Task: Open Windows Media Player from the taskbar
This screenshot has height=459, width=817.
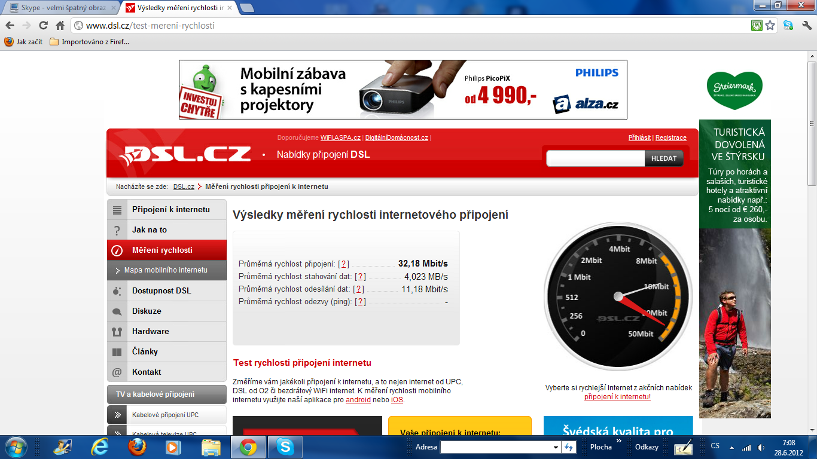Action: (x=173, y=447)
